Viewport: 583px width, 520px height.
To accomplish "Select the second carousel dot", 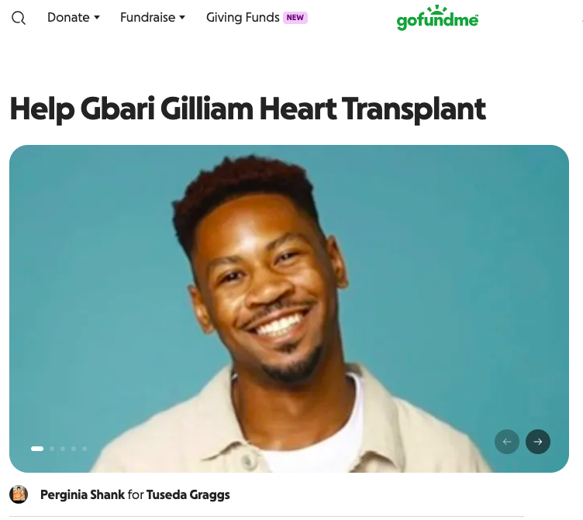I will tap(52, 449).
